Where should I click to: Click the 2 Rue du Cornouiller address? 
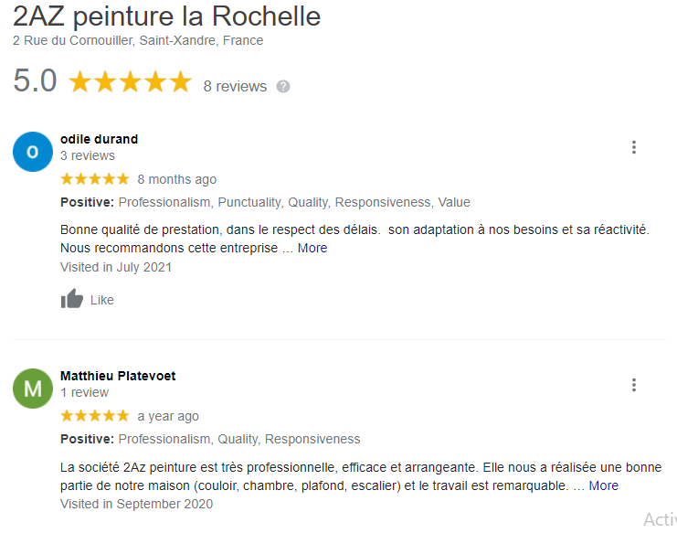pyautogui.click(x=138, y=40)
